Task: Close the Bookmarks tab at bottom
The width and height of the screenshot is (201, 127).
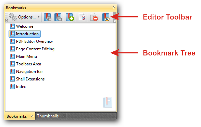Action: pos(32,116)
